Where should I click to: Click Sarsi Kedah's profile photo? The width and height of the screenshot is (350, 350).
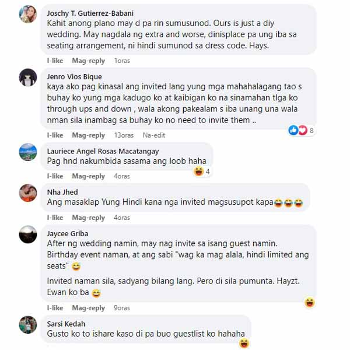[28, 325]
